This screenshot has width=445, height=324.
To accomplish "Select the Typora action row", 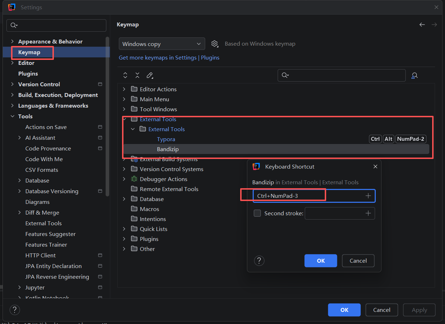I will 166,139.
